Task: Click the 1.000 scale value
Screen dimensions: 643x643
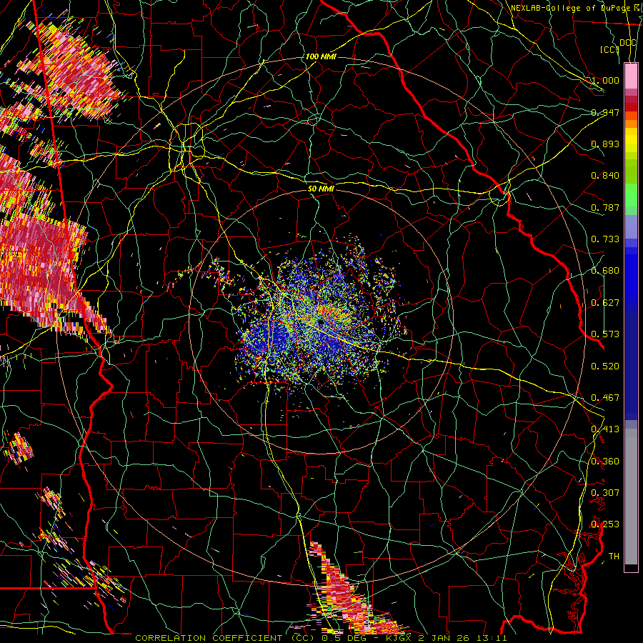Action: point(605,80)
